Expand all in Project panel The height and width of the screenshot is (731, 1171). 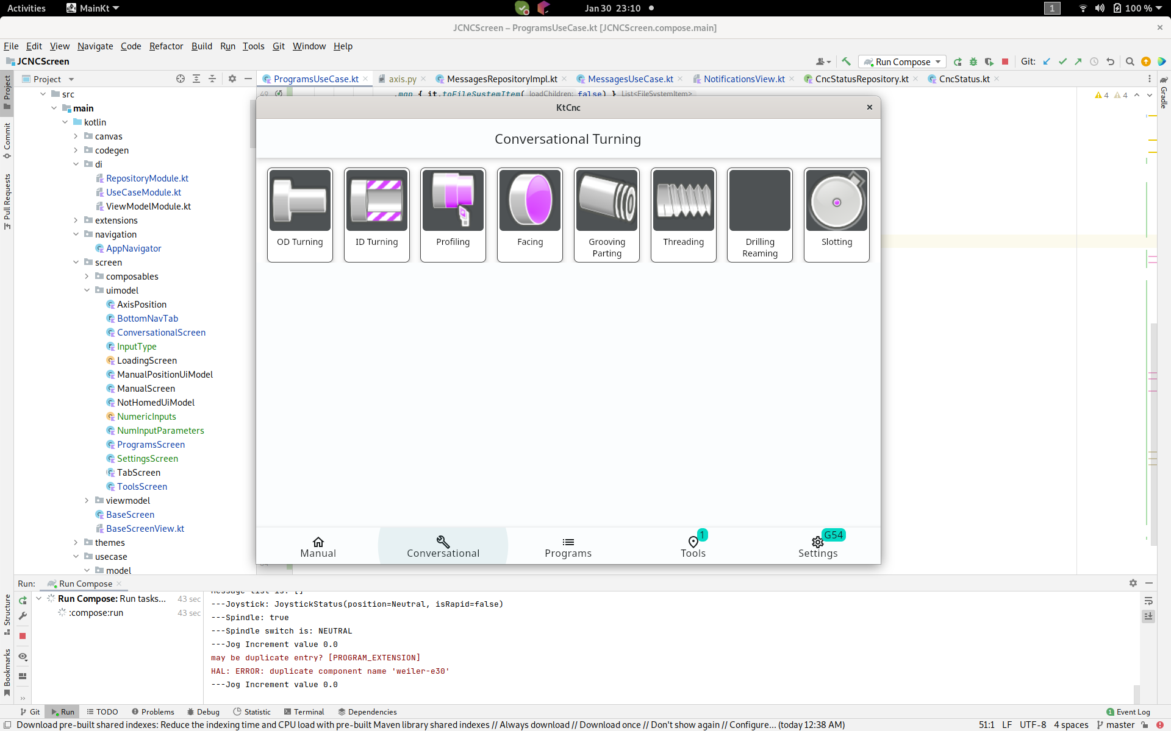[196, 79]
